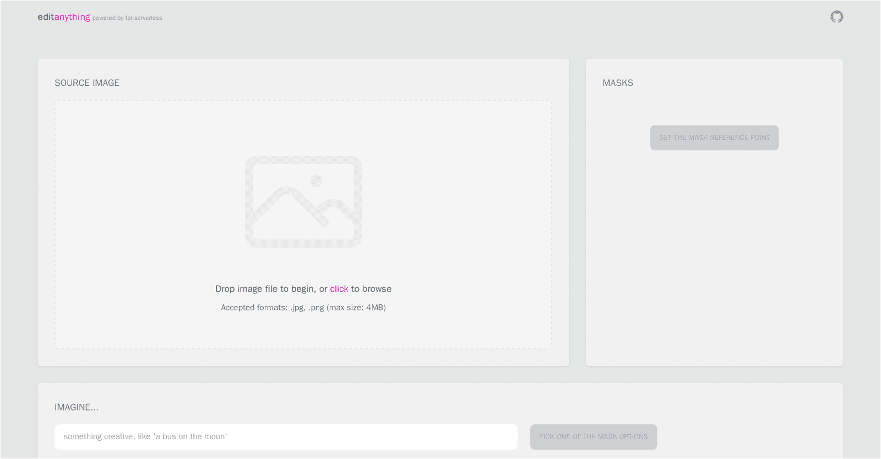Click the sun circle in placeholder picture

(x=316, y=181)
